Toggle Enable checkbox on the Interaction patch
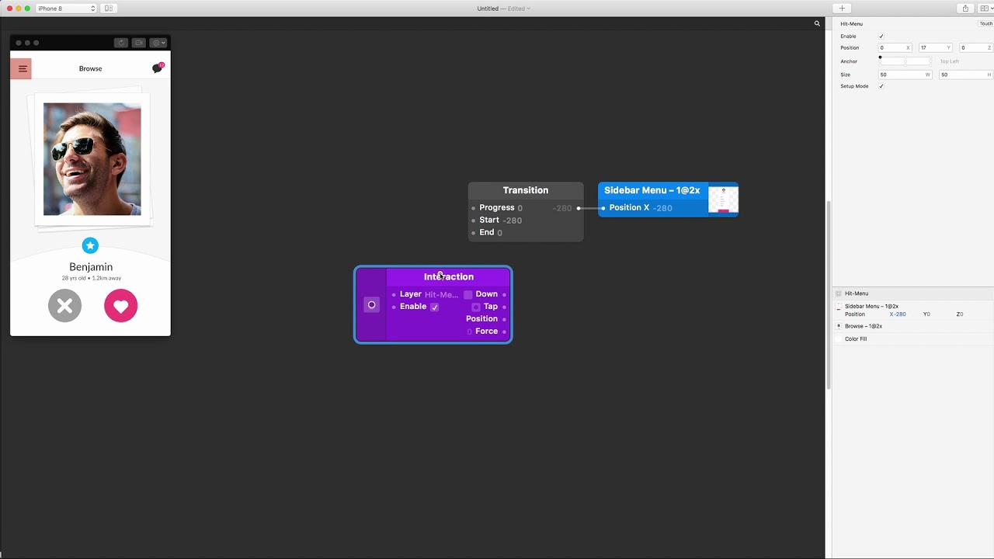 point(434,307)
